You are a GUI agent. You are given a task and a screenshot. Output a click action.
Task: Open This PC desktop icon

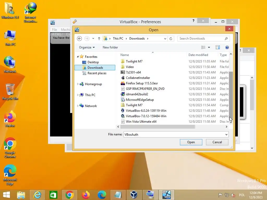10,38
